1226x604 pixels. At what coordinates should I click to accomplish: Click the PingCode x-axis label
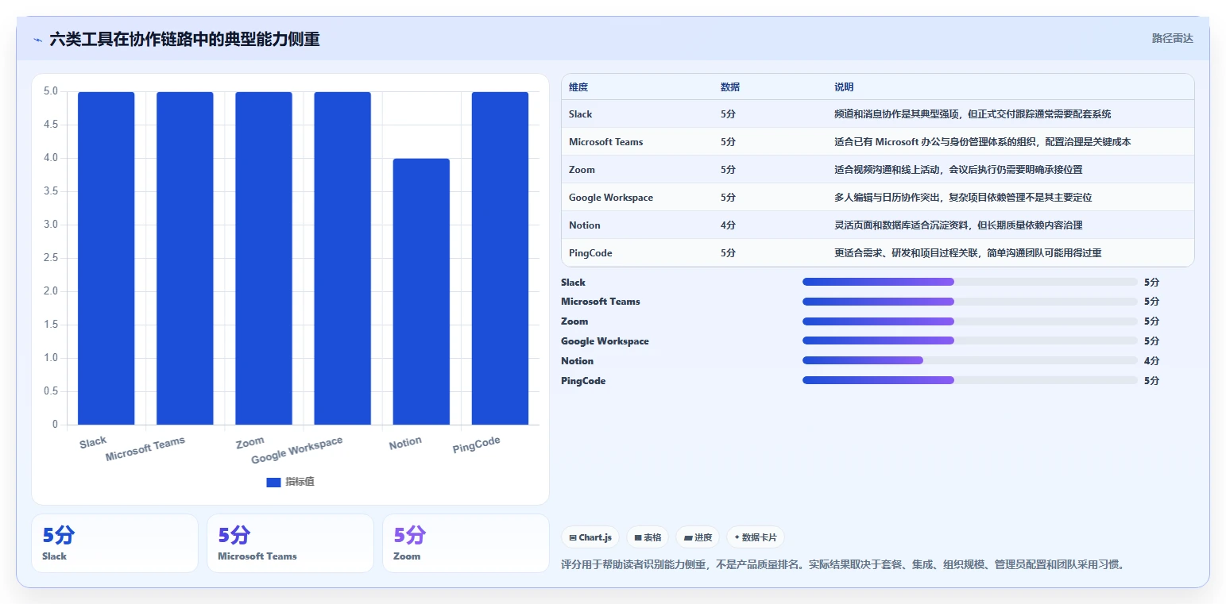(477, 445)
